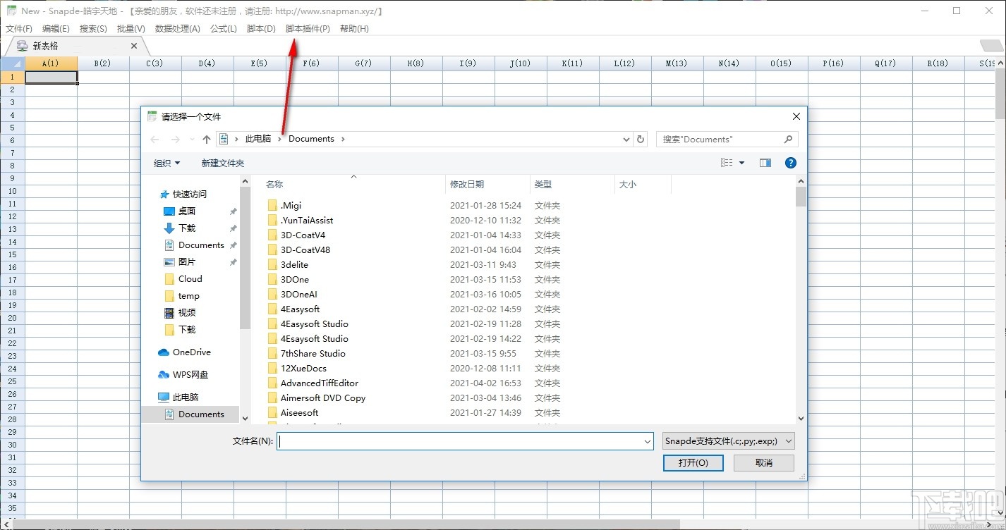Open the 编辑(E) menu
The height and width of the screenshot is (530, 1006).
pyautogui.click(x=56, y=29)
